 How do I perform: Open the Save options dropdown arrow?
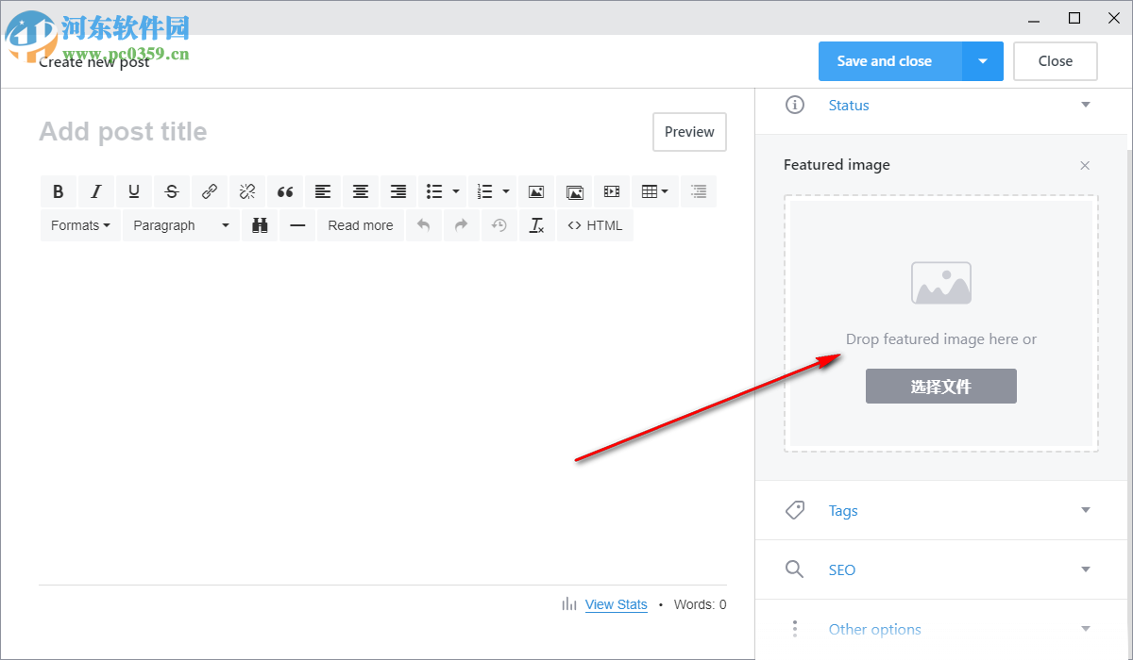(x=983, y=61)
